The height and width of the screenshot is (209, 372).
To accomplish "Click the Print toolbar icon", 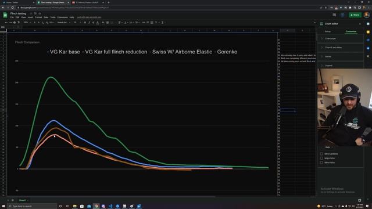I will tap(15, 23).
